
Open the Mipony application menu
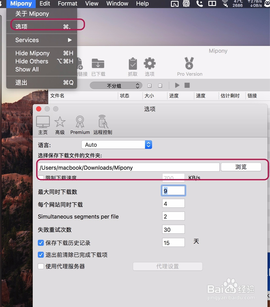point(21,4)
